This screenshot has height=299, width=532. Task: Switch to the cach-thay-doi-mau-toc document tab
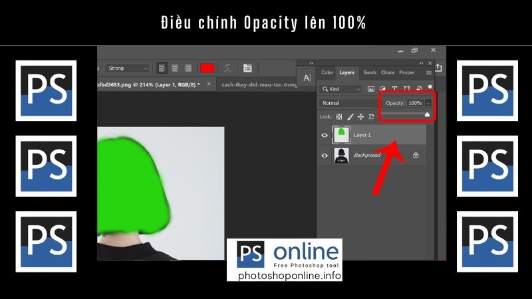[259, 85]
